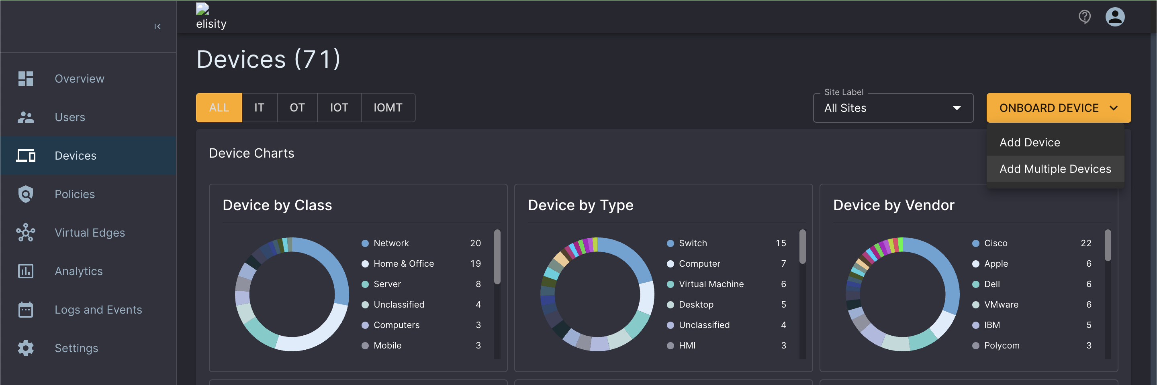Click the Logs and Events calendar icon

[26, 310]
